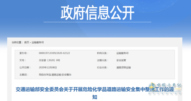Viewport: 191px width, 101px height.
Task: Click the 文号 field label
Action: pos(23,60)
